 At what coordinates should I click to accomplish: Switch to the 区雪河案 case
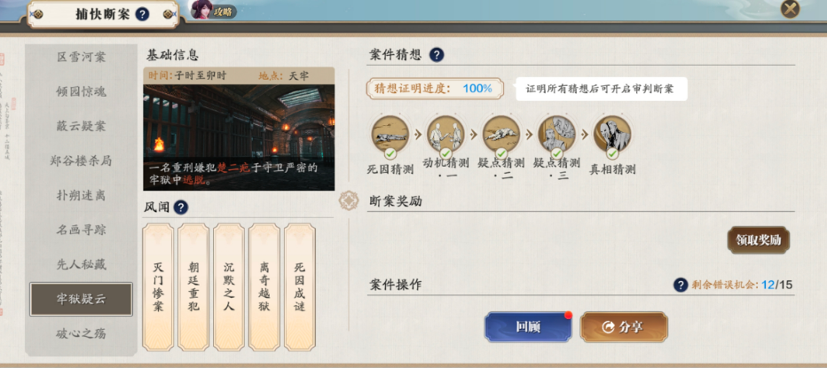[82, 57]
